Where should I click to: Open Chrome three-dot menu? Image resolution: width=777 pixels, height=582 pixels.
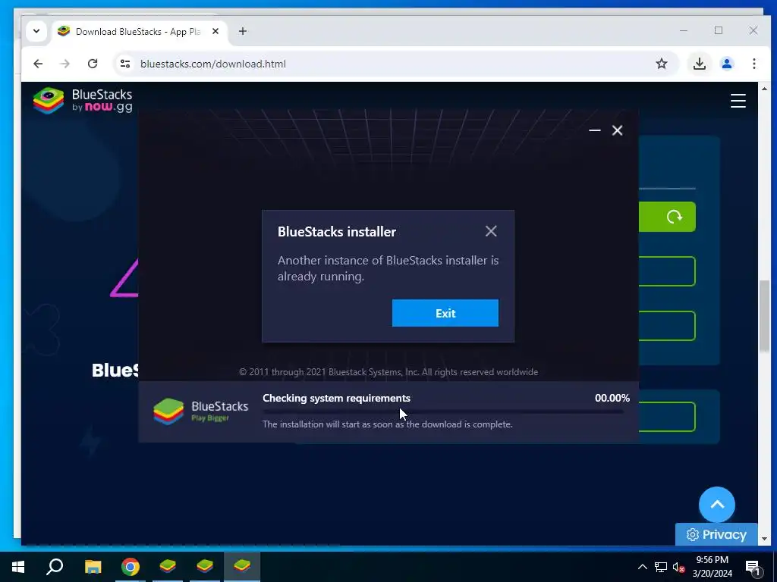pyautogui.click(x=753, y=64)
